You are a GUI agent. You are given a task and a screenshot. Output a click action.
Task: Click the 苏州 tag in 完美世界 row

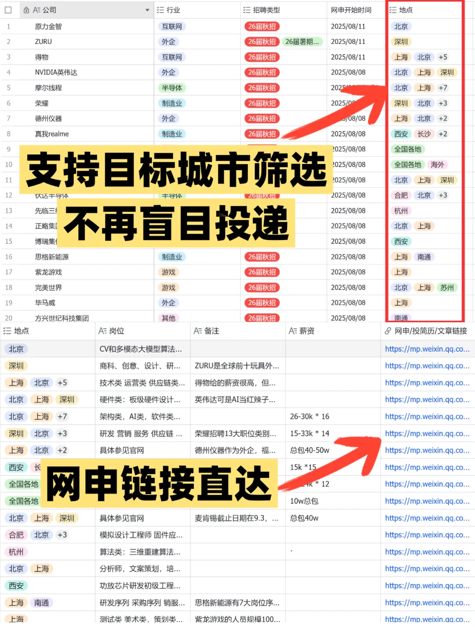(x=447, y=287)
